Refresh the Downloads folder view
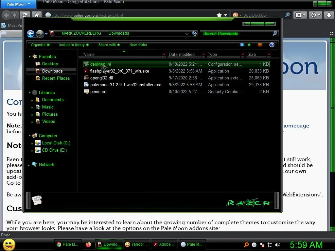335x251 pixels. (x=194, y=34)
